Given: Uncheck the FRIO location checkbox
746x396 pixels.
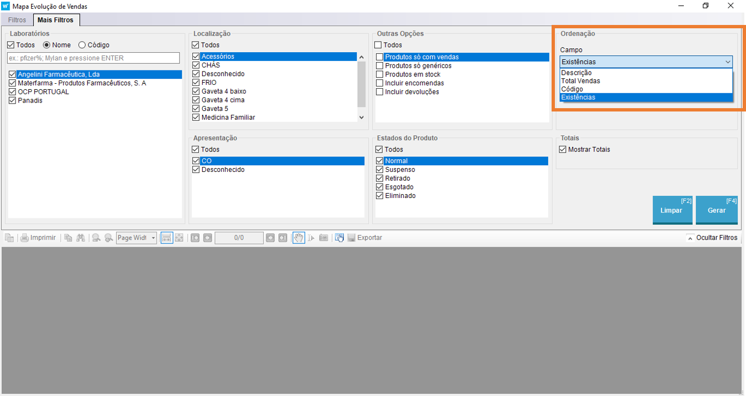Looking at the screenshot, I should 196,83.
